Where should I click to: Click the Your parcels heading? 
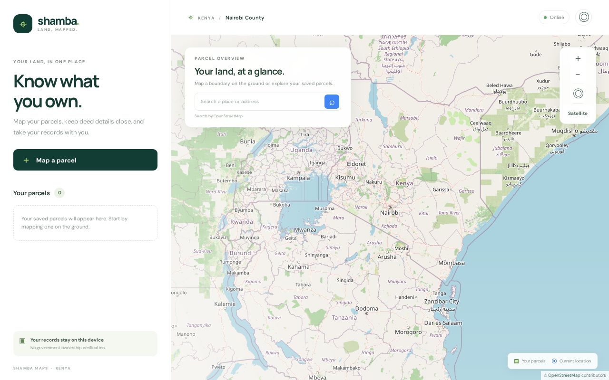tap(31, 193)
